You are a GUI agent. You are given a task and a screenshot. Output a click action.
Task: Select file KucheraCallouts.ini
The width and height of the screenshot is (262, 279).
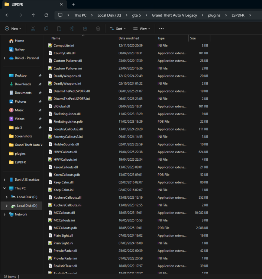(x=67, y=205)
